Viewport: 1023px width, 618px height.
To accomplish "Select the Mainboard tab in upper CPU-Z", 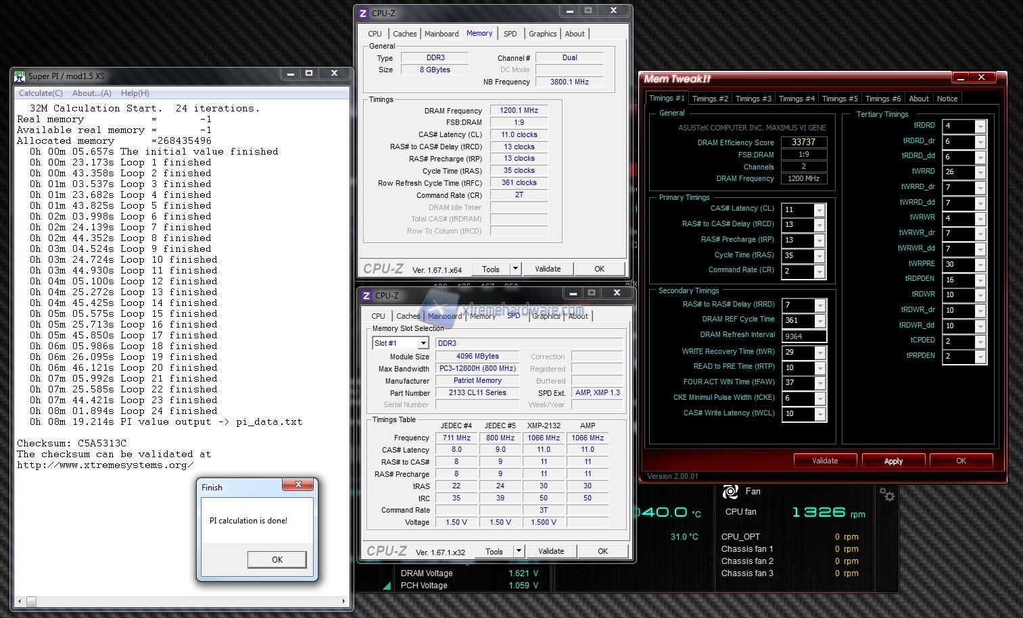I will (442, 34).
